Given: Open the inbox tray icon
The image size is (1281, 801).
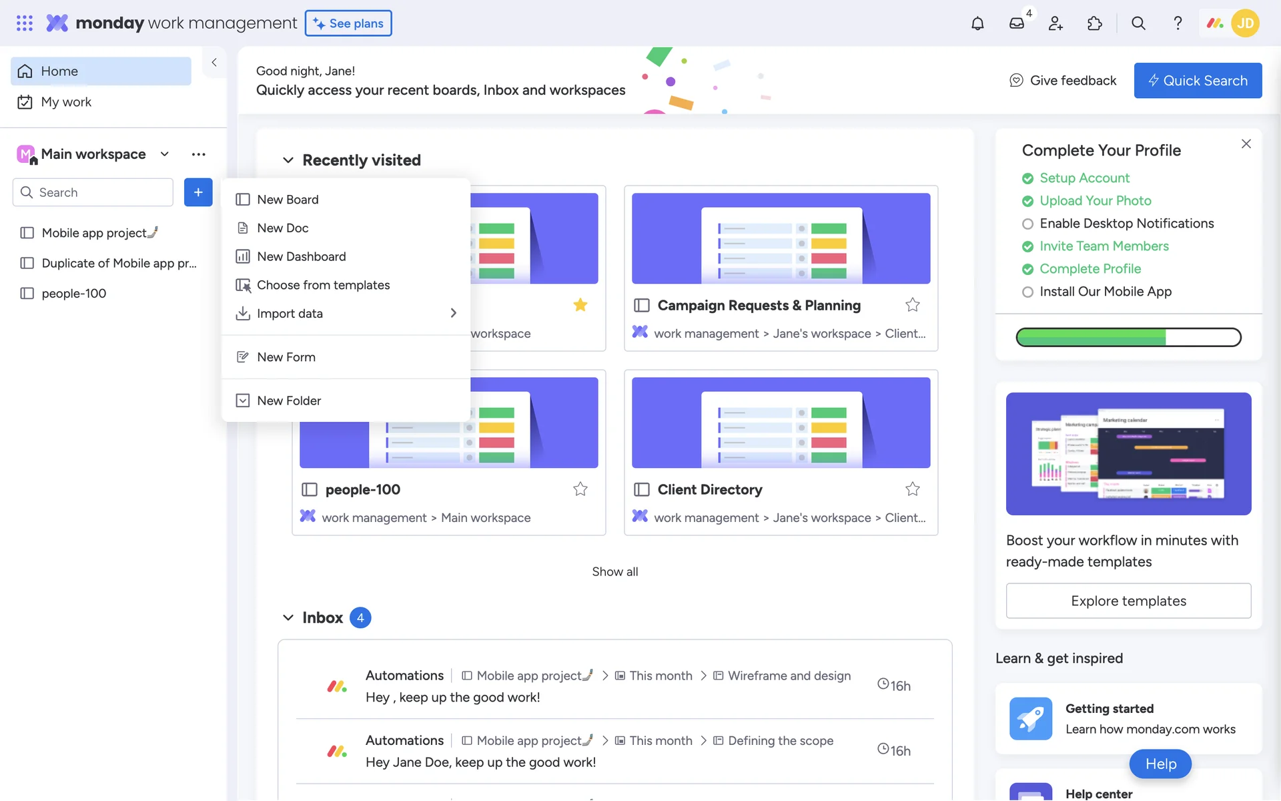Looking at the screenshot, I should (1016, 23).
